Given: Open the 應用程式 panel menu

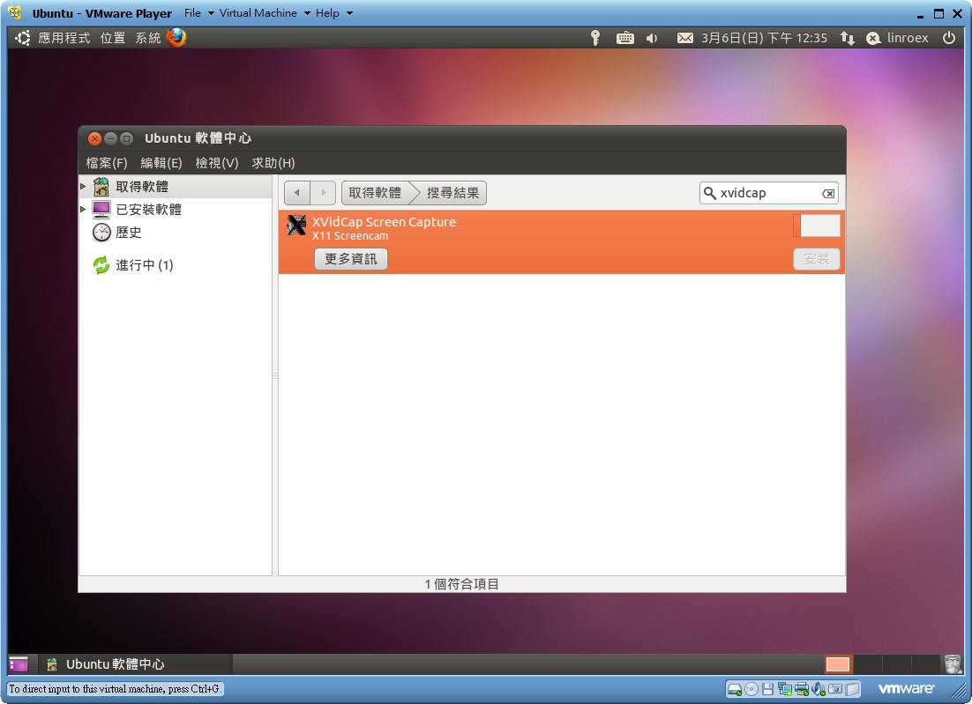Looking at the screenshot, I should pyautogui.click(x=64, y=38).
